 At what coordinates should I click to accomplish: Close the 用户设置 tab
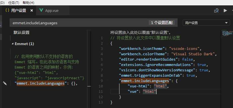click(x=31, y=11)
